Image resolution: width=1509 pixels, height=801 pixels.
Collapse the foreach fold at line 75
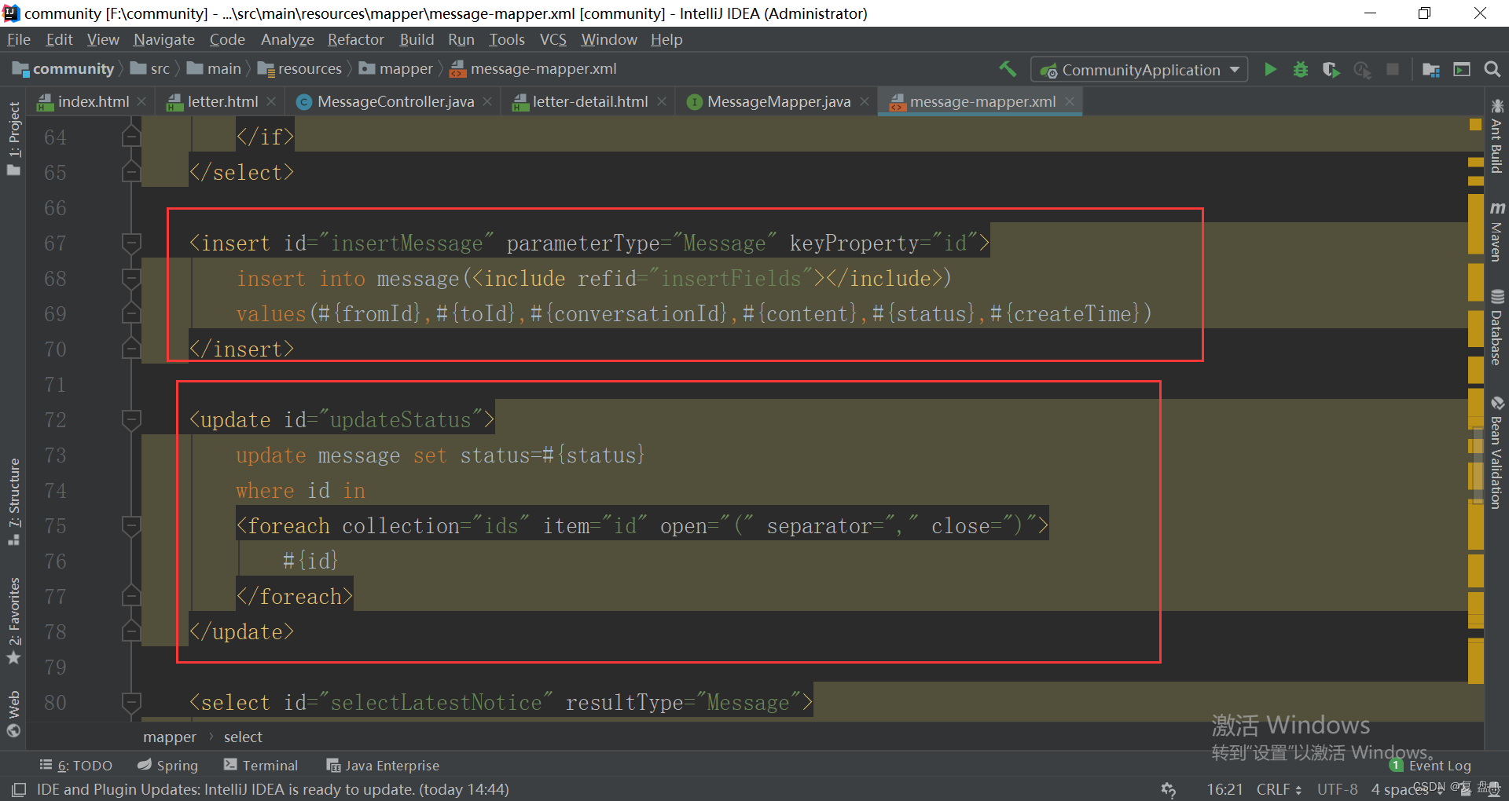(131, 526)
